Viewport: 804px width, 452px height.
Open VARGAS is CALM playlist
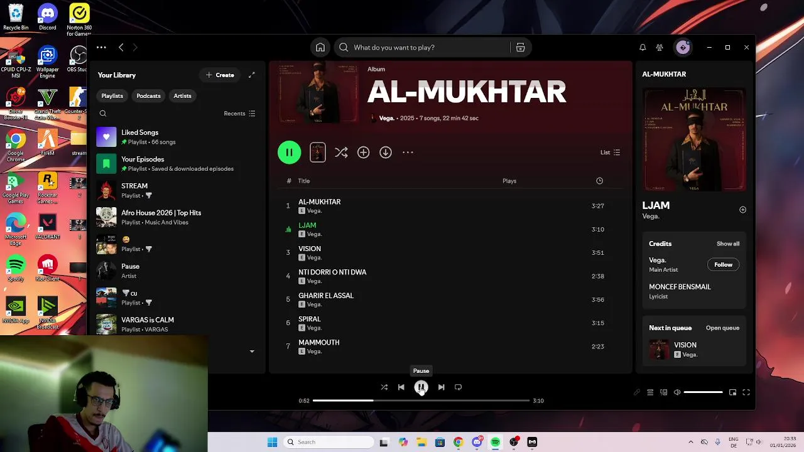[176, 324]
